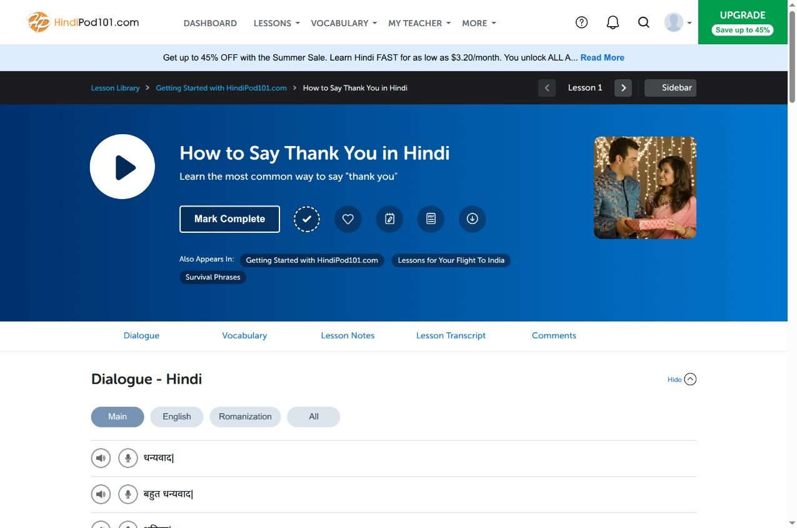Expand the Vocabulary dropdown menu

pos(344,23)
